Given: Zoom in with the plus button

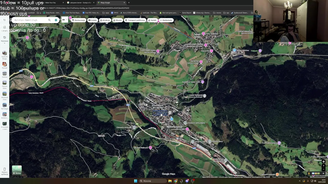Looking at the screenshot, I should (x=323, y=166).
